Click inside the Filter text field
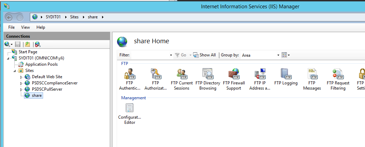 [150, 55]
